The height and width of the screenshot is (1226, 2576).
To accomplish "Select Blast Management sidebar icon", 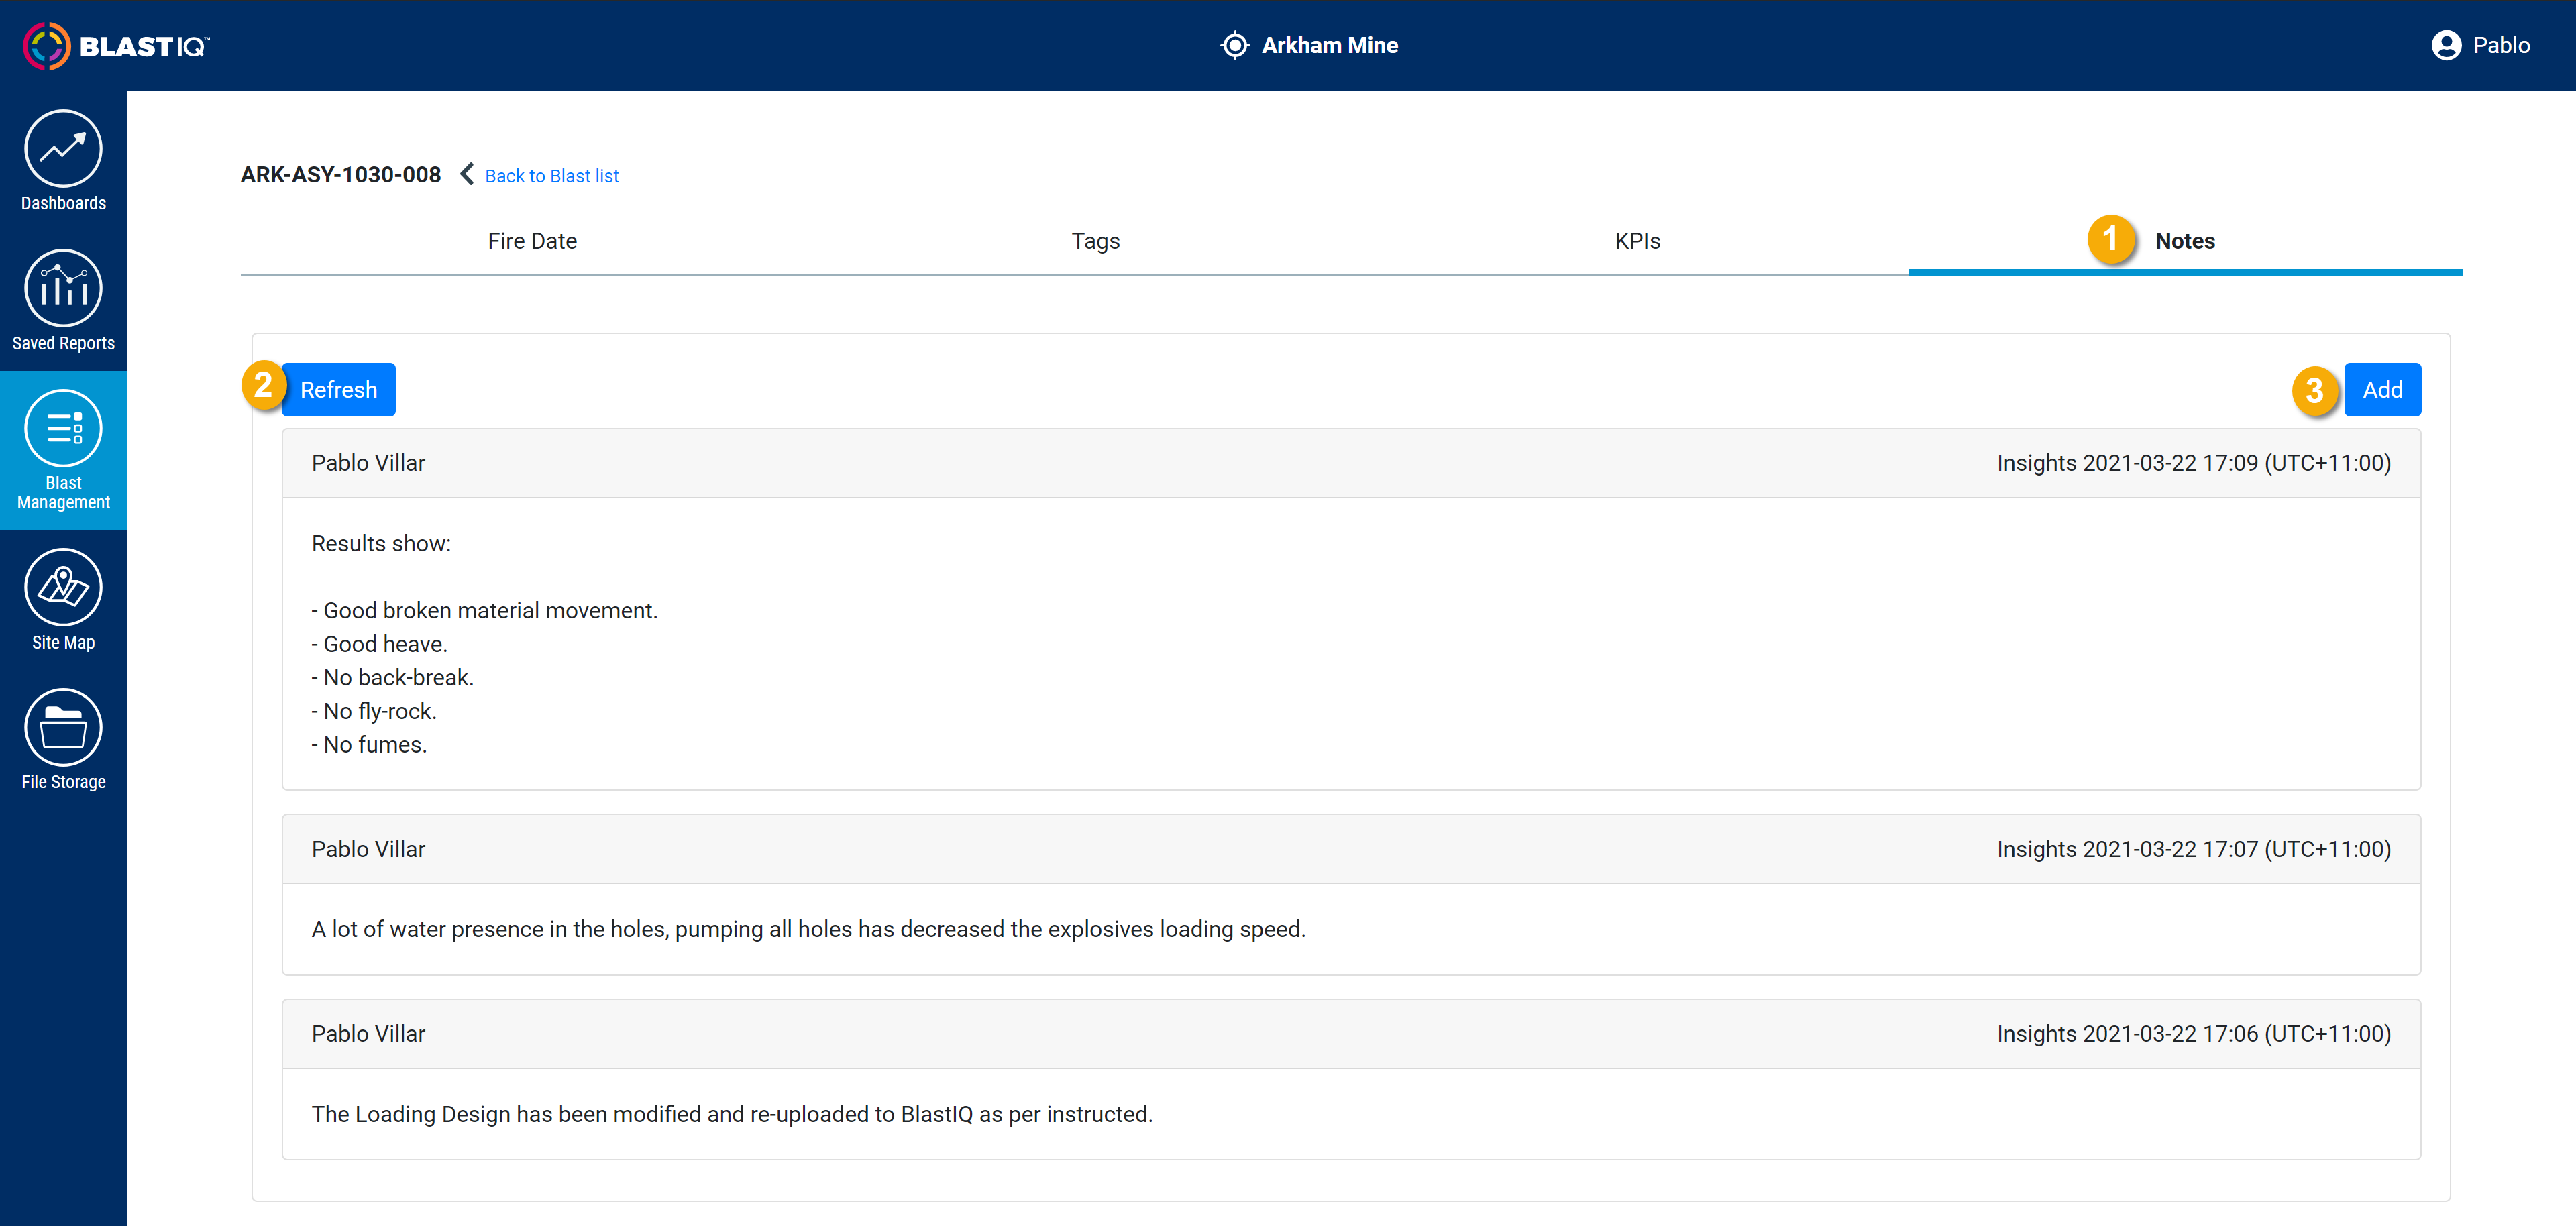I will pyautogui.click(x=63, y=429).
